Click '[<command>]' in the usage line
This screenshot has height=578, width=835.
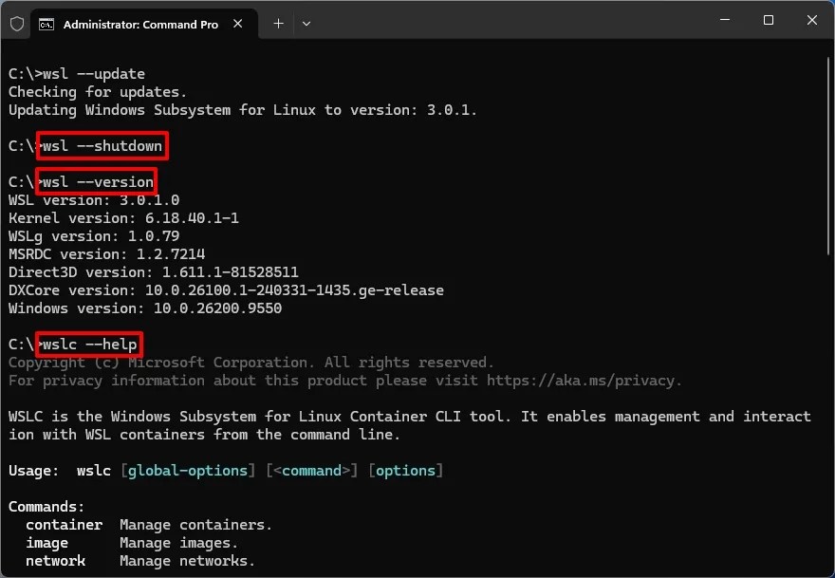coord(312,471)
